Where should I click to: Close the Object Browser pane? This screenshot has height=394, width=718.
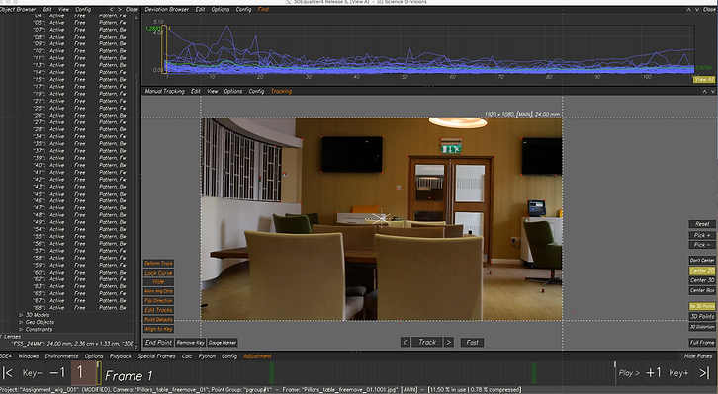132,9
